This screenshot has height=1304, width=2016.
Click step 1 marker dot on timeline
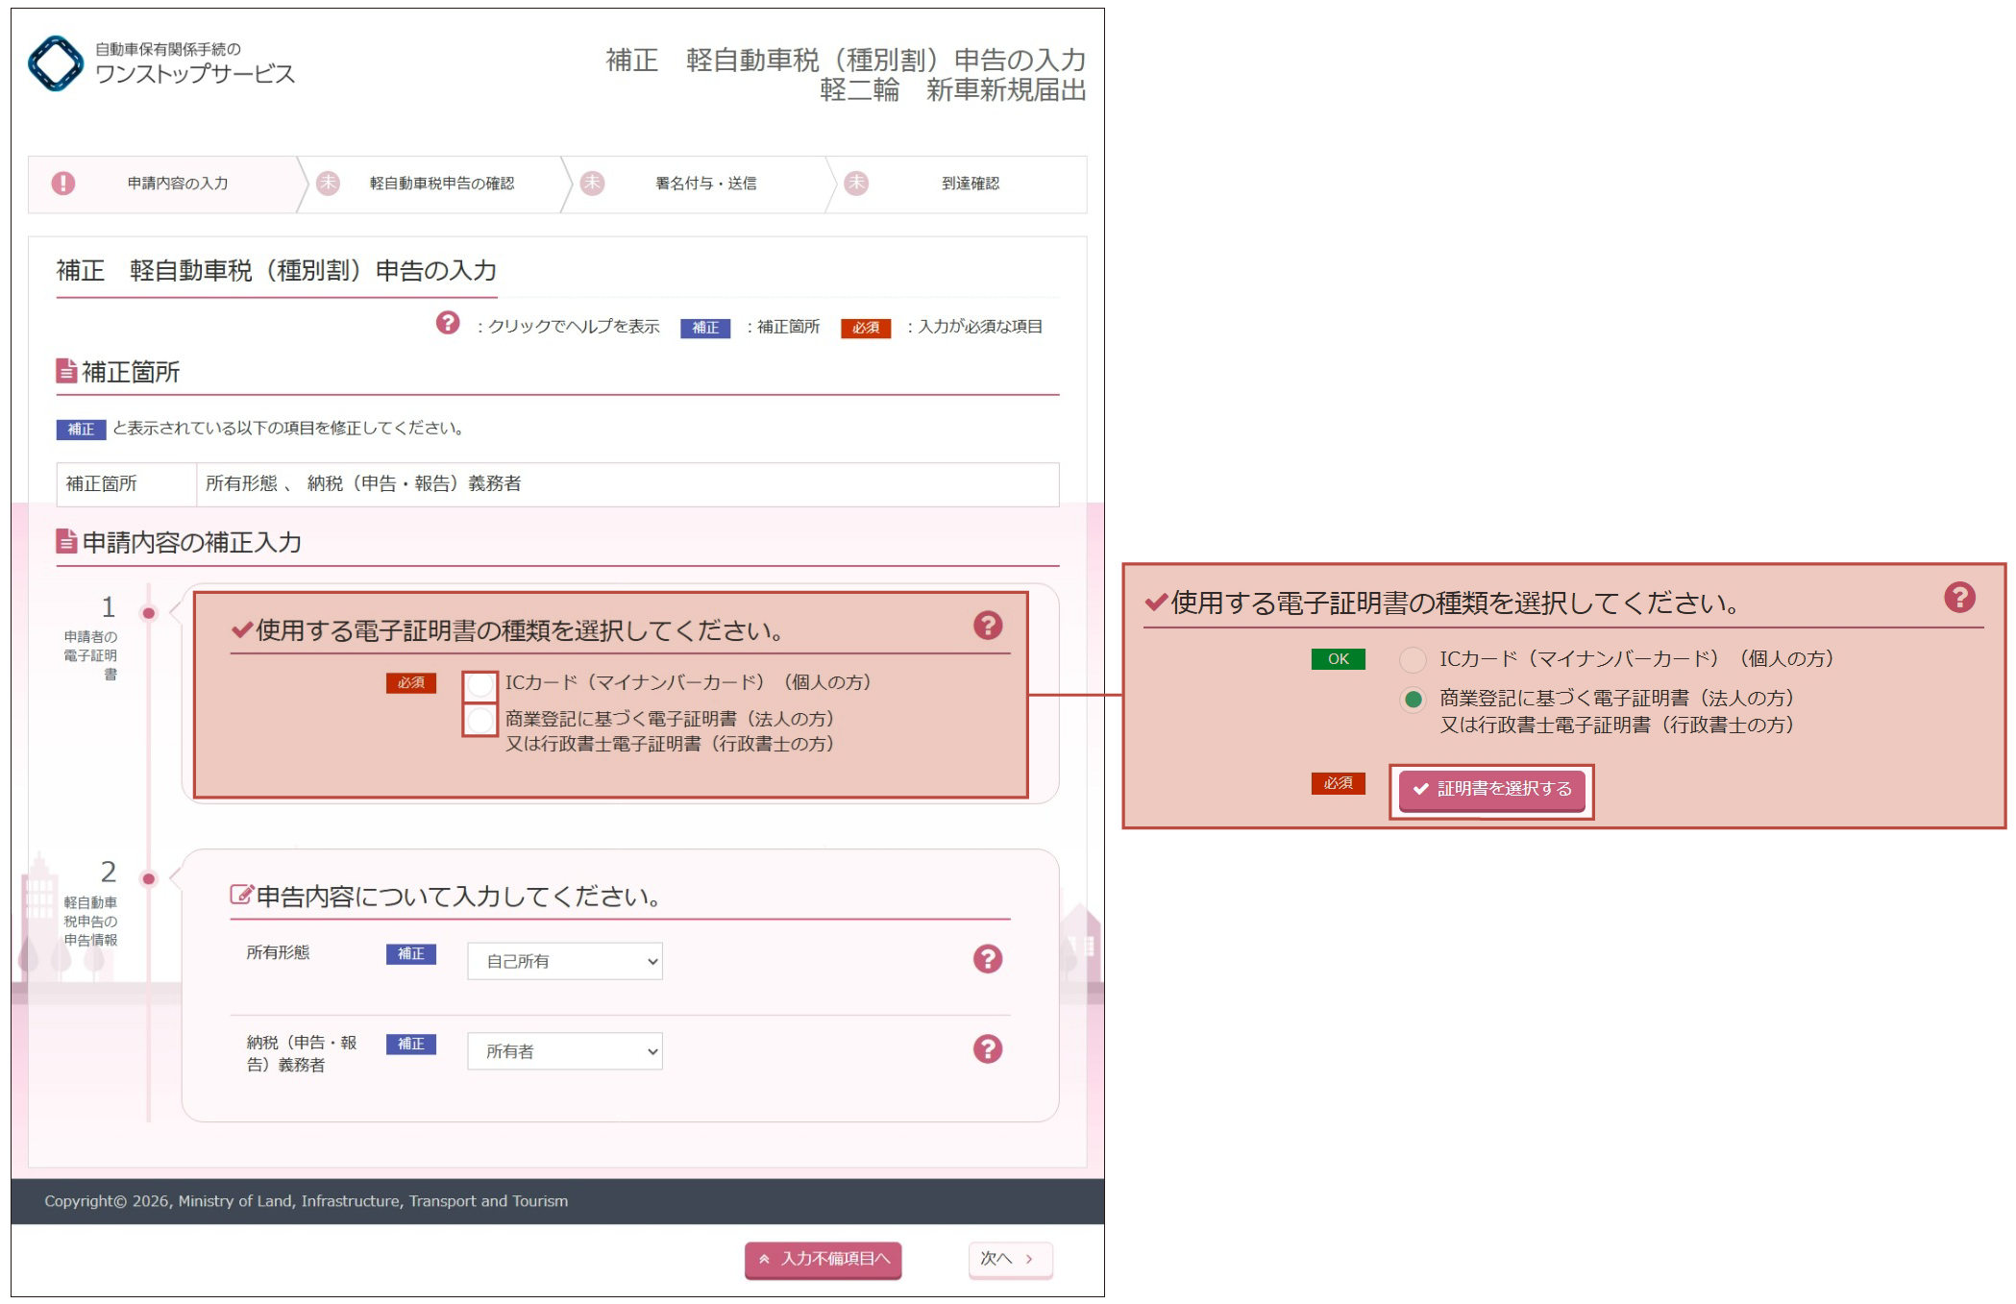(x=149, y=613)
